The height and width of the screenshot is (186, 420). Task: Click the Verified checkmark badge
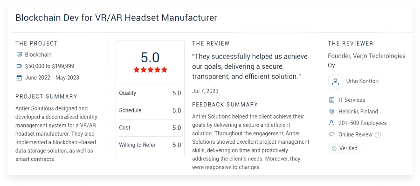tap(344, 149)
